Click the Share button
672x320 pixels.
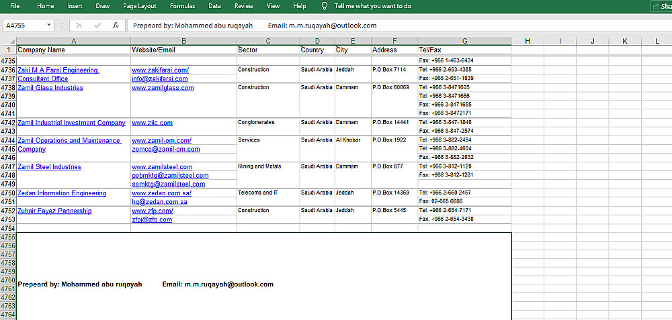662,7
